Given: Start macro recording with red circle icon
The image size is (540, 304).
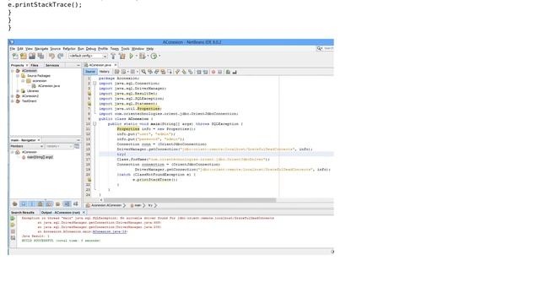Looking at the screenshot, I should tap(213, 72).
